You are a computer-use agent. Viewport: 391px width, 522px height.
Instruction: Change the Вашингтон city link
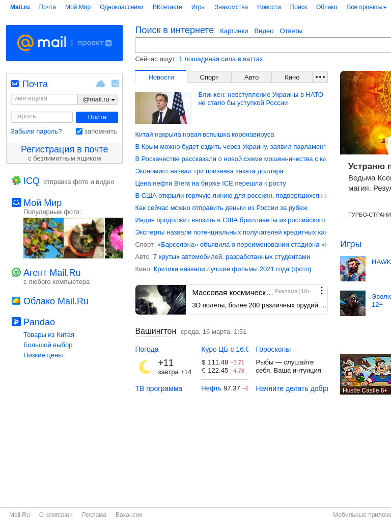pyautogui.click(x=156, y=331)
